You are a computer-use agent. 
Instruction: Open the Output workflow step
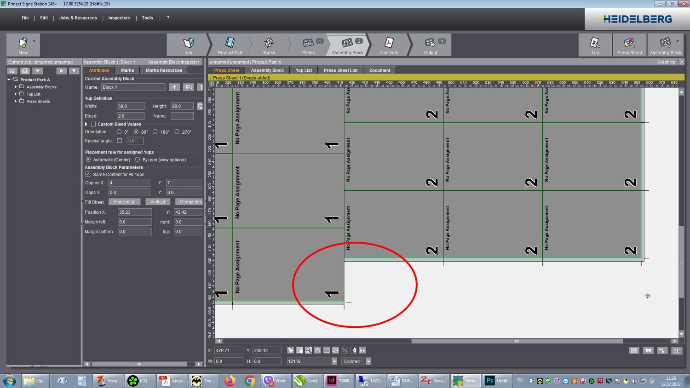pyautogui.click(x=431, y=45)
